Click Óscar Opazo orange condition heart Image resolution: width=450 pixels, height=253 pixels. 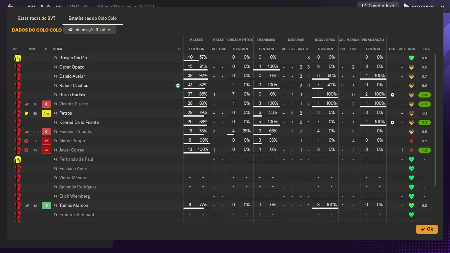click(411, 67)
